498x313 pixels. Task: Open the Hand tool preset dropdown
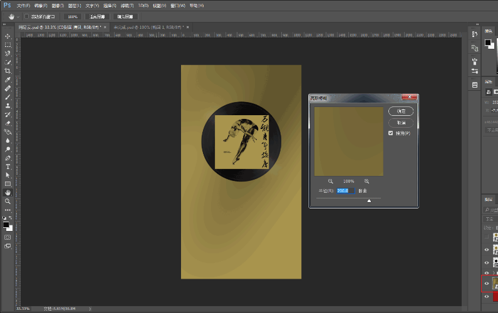pyautogui.click(x=17, y=16)
